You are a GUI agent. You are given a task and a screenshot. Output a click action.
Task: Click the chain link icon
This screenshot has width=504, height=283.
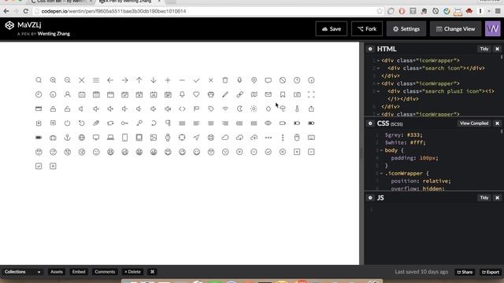coord(239,94)
